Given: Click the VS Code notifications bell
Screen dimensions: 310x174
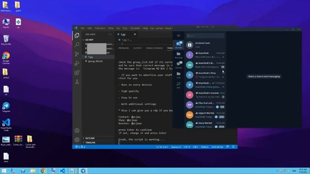Looking at the screenshot, I should (x=233, y=147).
